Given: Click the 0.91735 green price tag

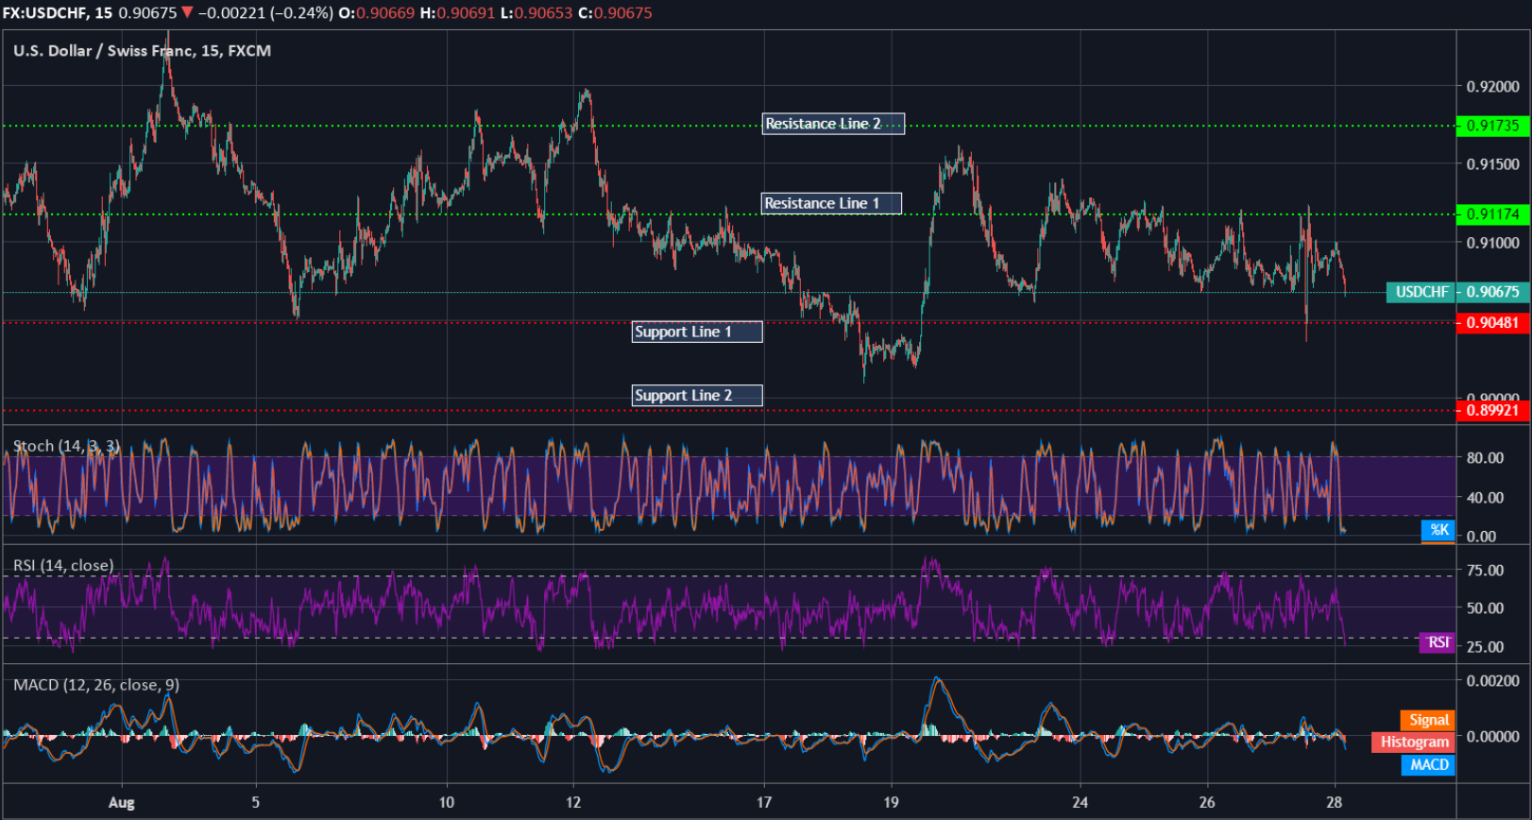Looking at the screenshot, I should [1492, 126].
